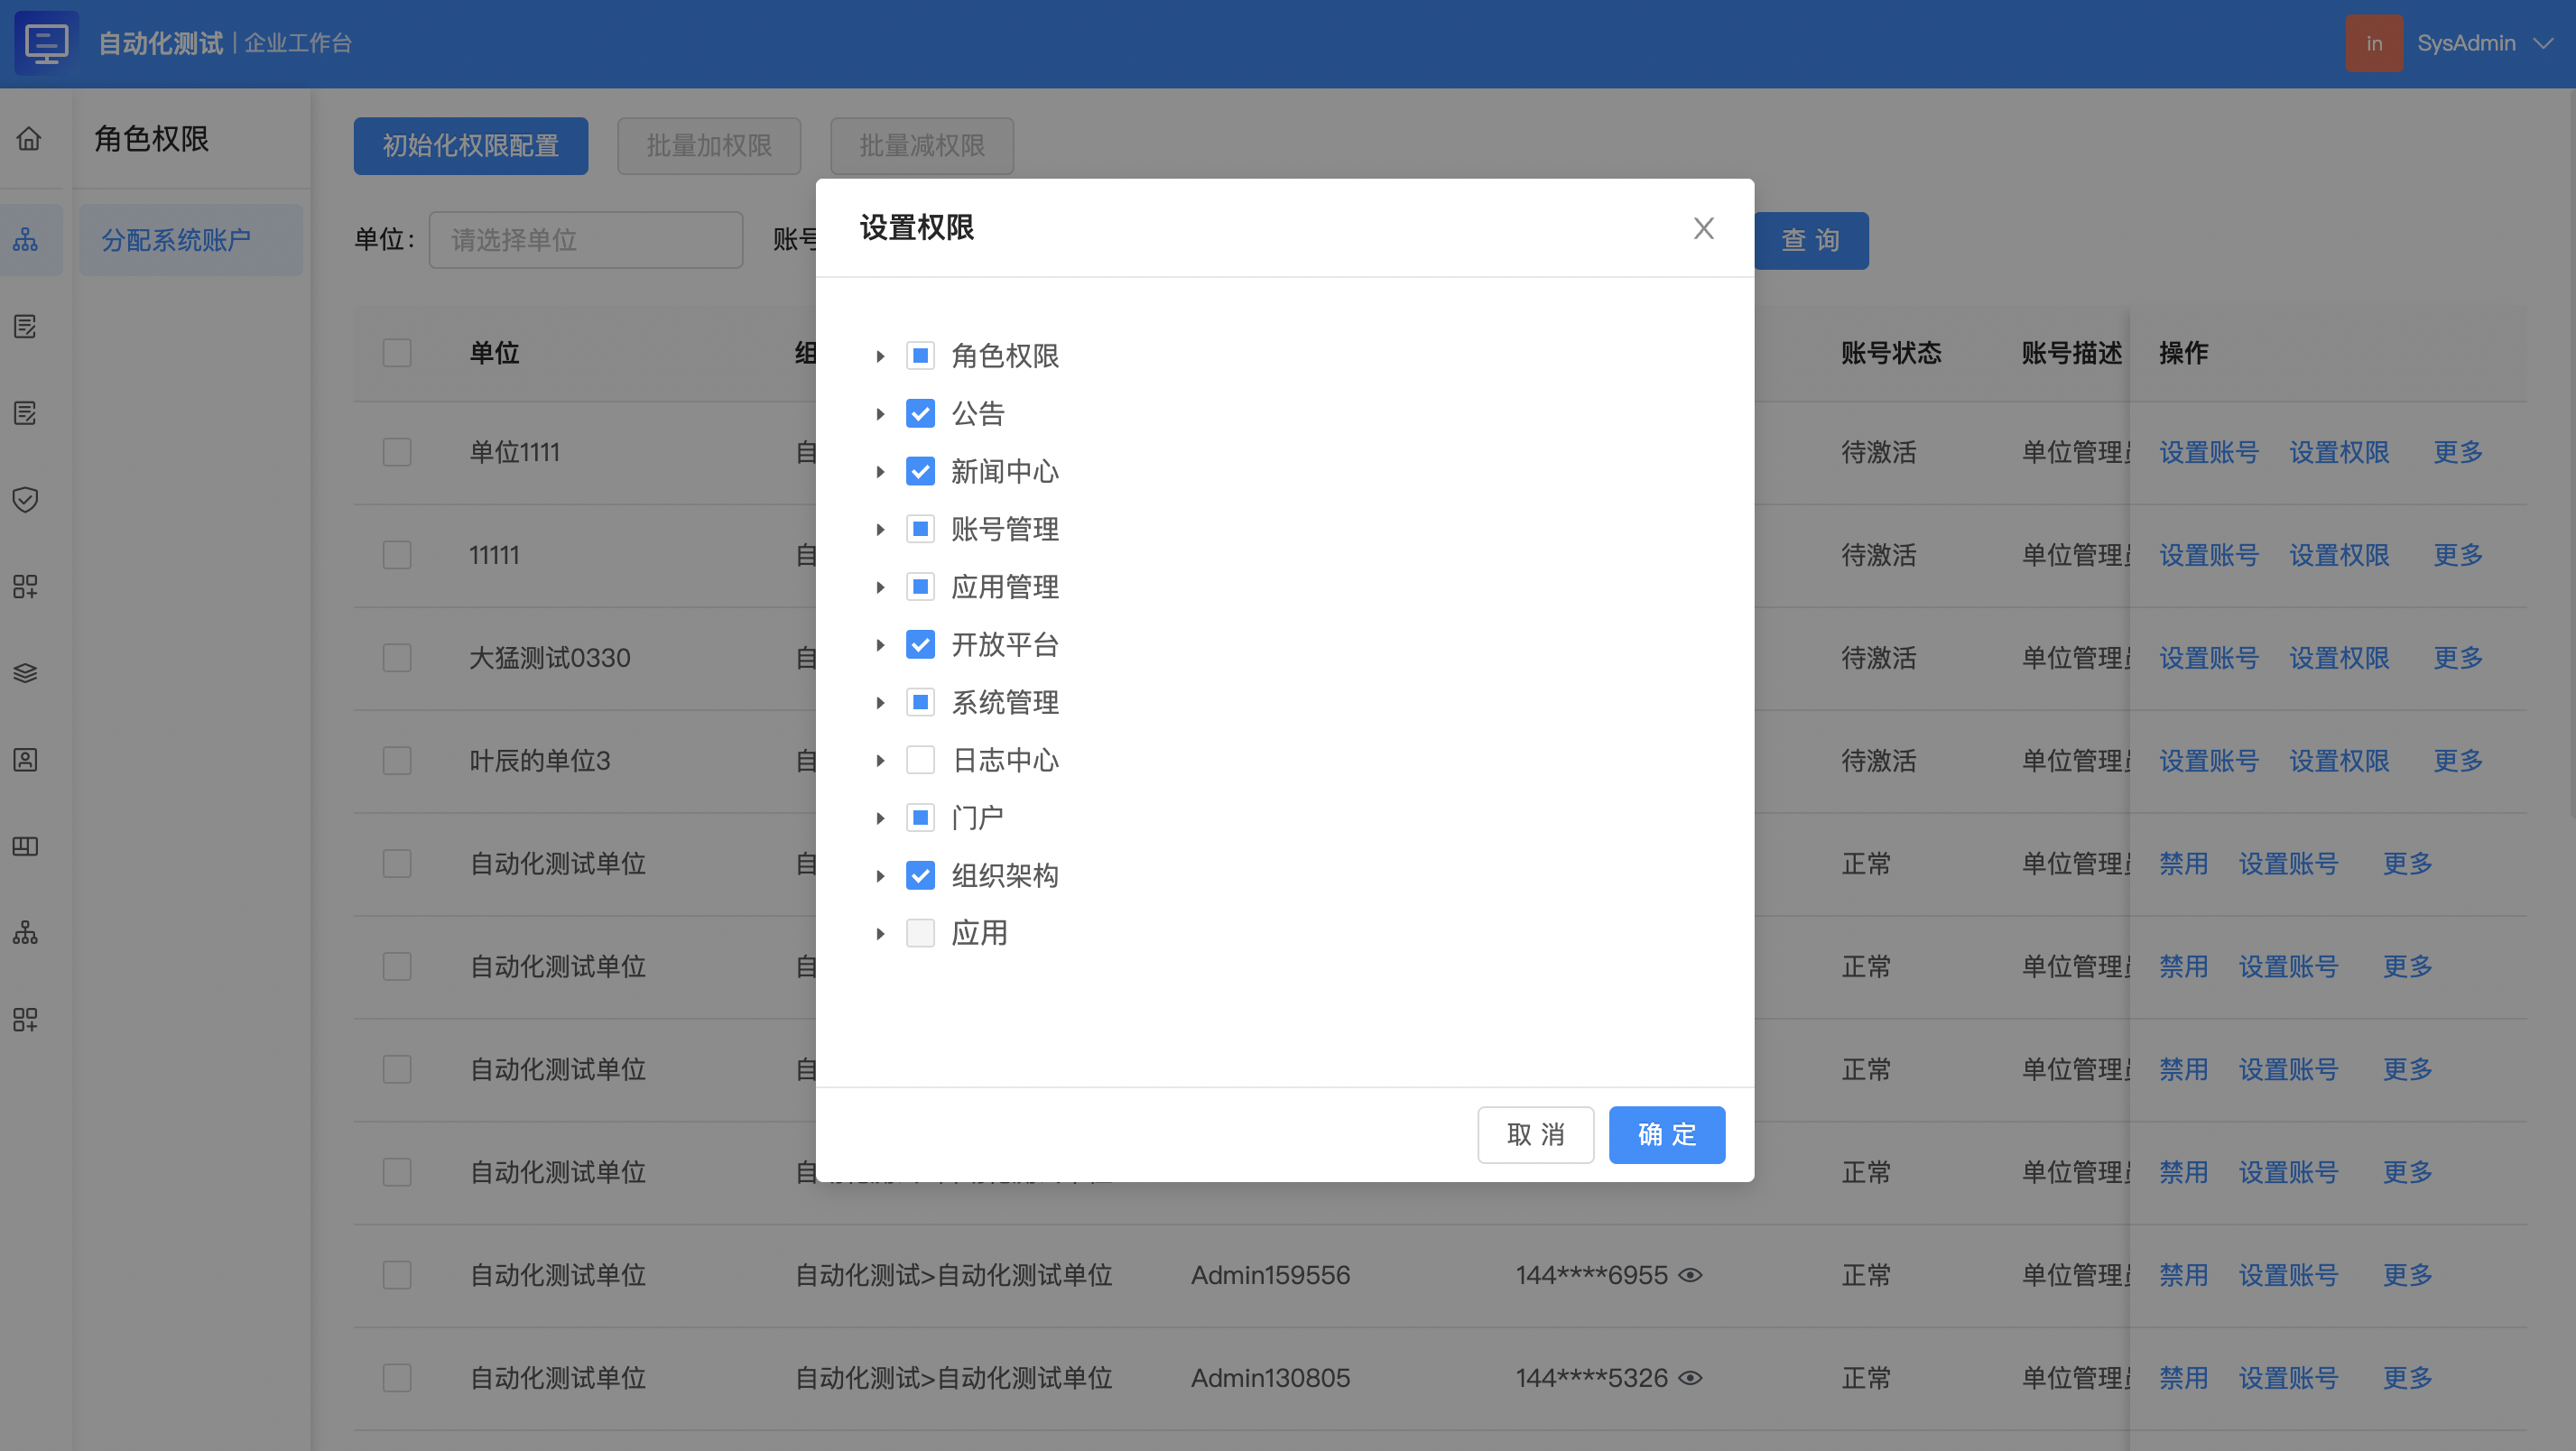Click 设置账号 link for 11111 row
The width and height of the screenshot is (2576, 1451).
point(2209,555)
